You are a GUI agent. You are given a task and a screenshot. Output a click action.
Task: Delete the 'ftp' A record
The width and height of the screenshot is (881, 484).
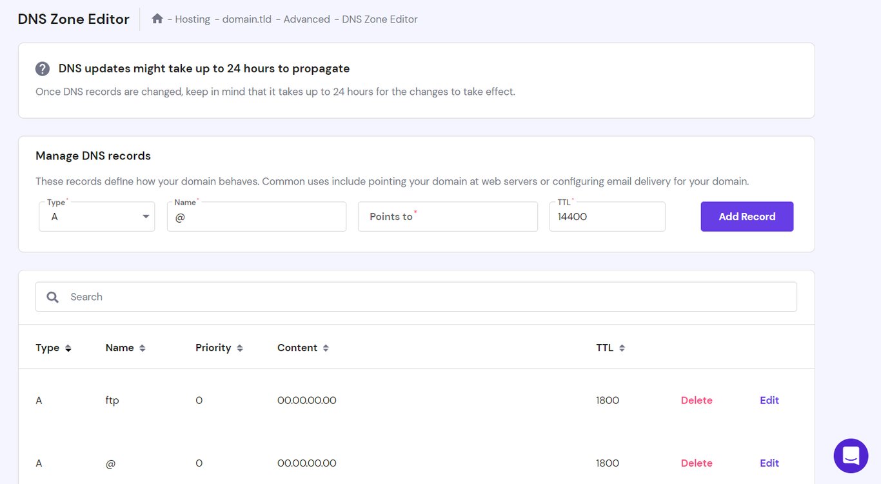click(697, 400)
